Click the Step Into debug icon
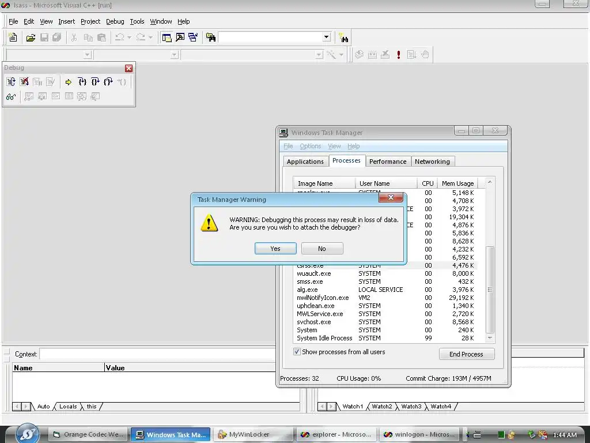590x443 pixels. [82, 82]
